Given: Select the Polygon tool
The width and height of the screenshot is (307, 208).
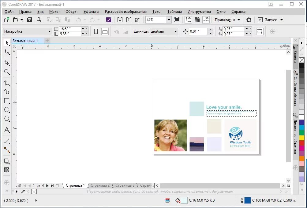Looking at the screenshot, I should click(7, 118).
